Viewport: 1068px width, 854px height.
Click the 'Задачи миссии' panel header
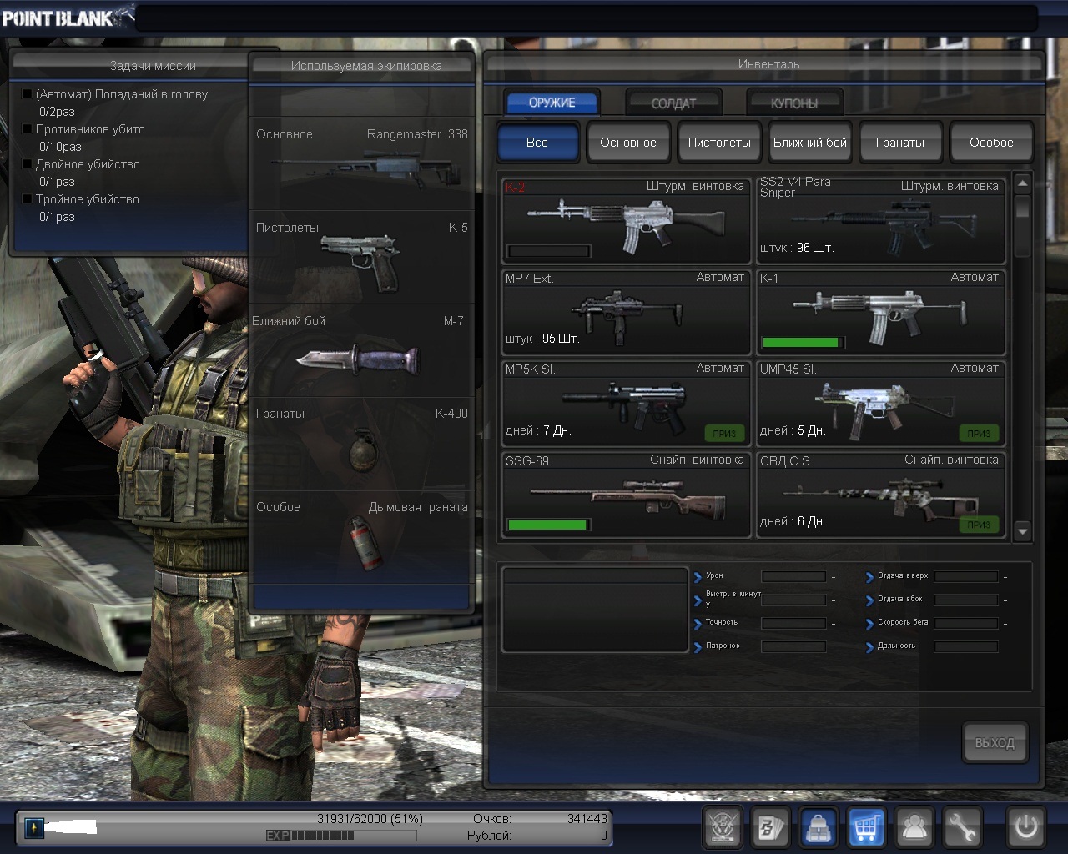point(153,66)
